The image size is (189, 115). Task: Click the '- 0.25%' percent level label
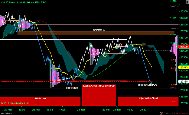click(173, 60)
